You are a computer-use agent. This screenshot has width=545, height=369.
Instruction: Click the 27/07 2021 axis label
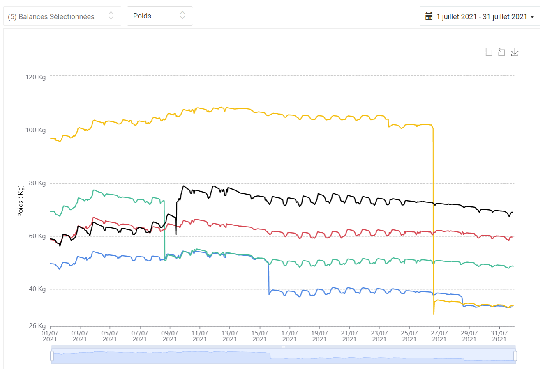coord(439,336)
